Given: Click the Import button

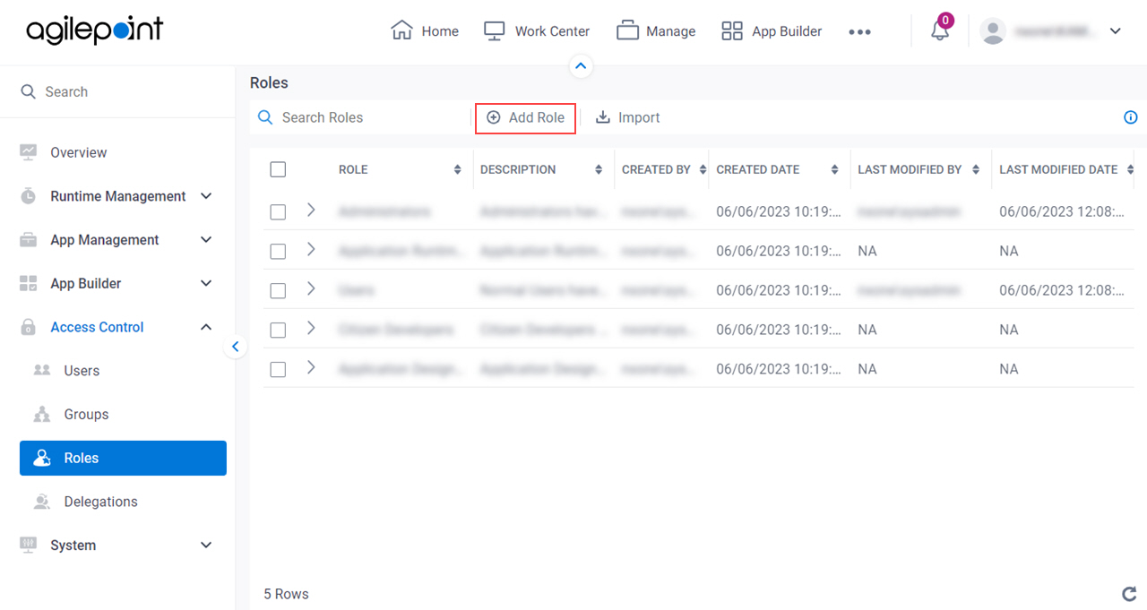Looking at the screenshot, I should point(627,117).
